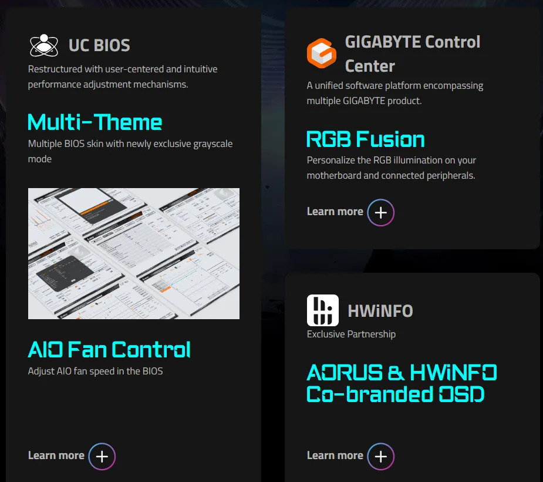Click 'Personalize the RGB illumination' description

392,168
